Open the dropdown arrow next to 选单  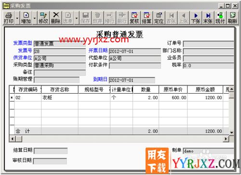click(77, 18)
